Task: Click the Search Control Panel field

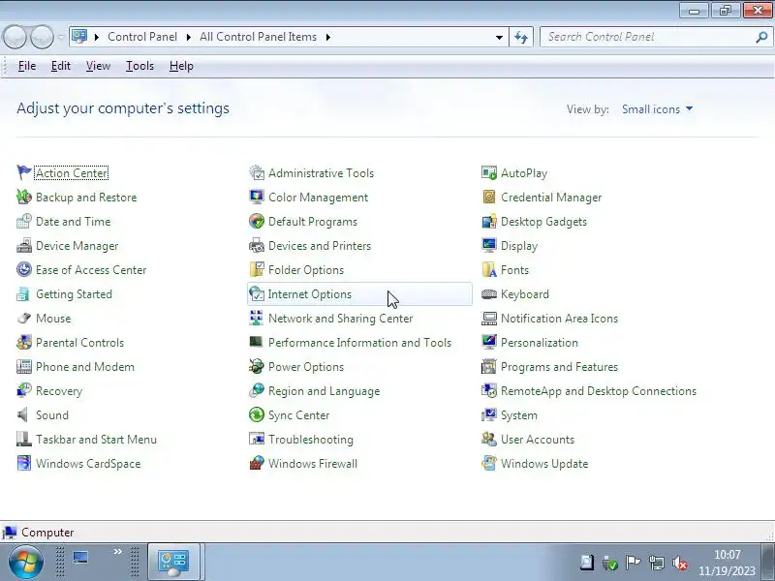Action: 648,37
